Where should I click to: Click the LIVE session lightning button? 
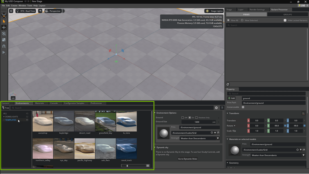coord(302,6)
